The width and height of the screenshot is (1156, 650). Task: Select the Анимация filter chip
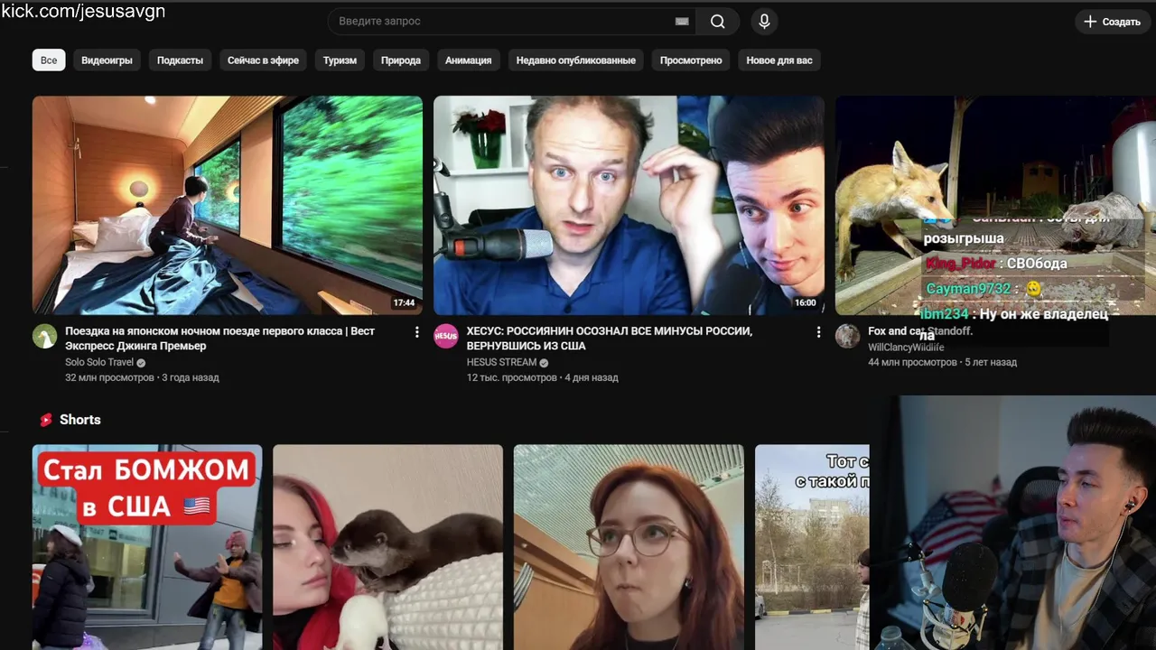(468, 60)
